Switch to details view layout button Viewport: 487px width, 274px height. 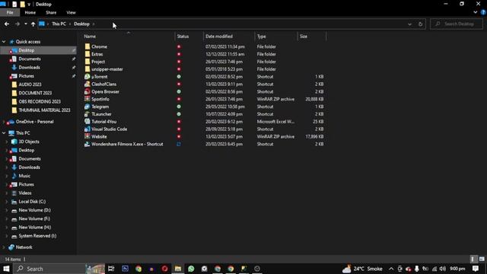pos(473,259)
